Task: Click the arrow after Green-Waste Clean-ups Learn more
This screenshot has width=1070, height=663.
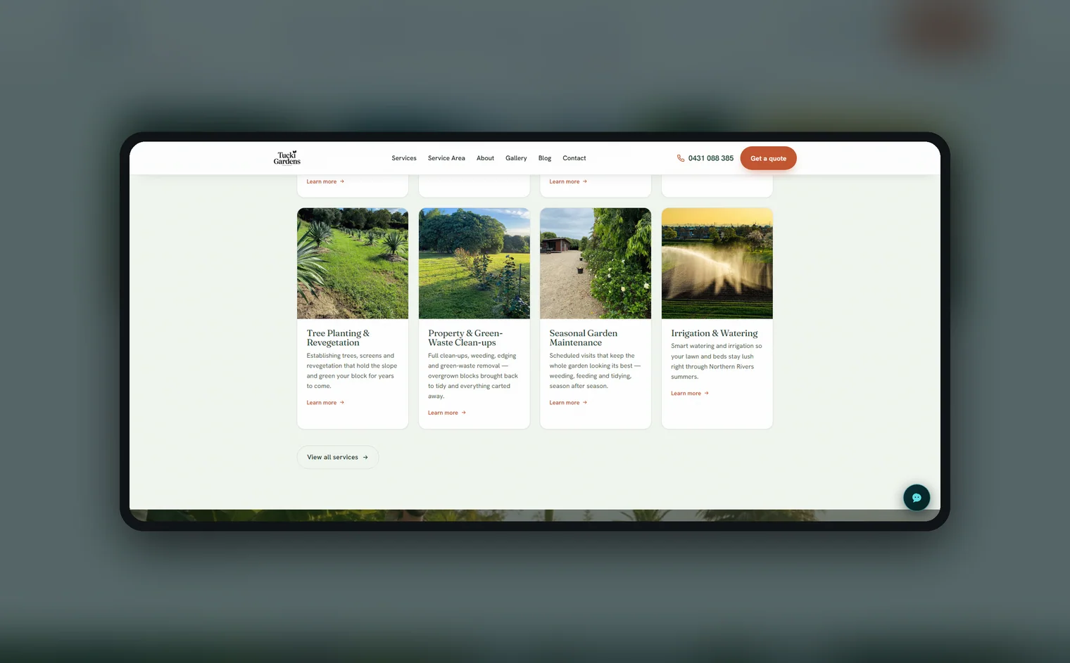Action: 463,413
